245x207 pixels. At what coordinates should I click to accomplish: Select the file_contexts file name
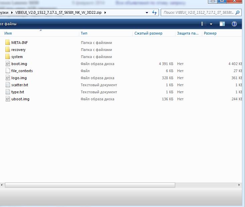[x=22, y=71]
